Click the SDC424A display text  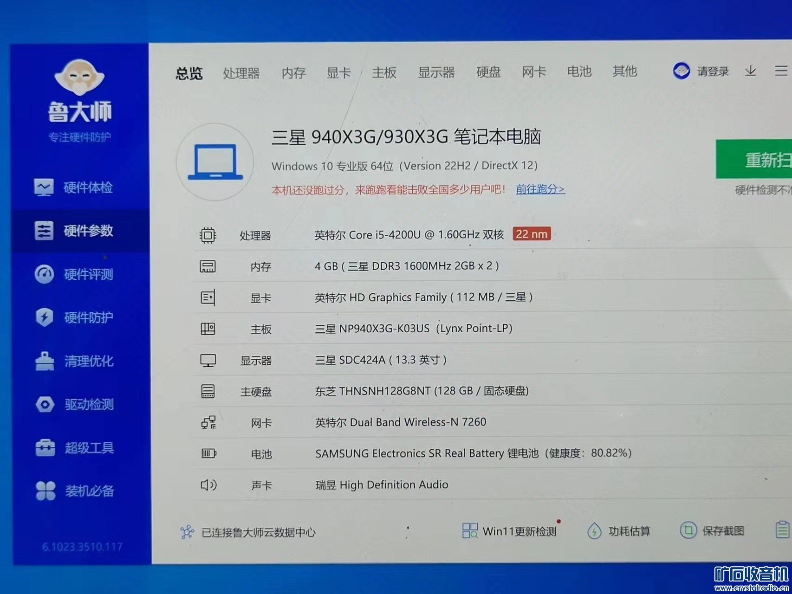pos(381,360)
